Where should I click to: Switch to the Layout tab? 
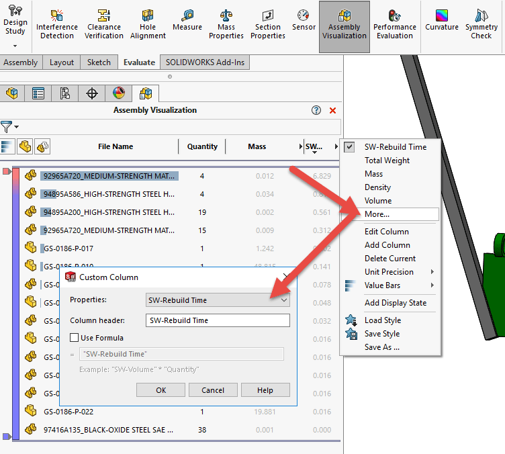tap(62, 62)
